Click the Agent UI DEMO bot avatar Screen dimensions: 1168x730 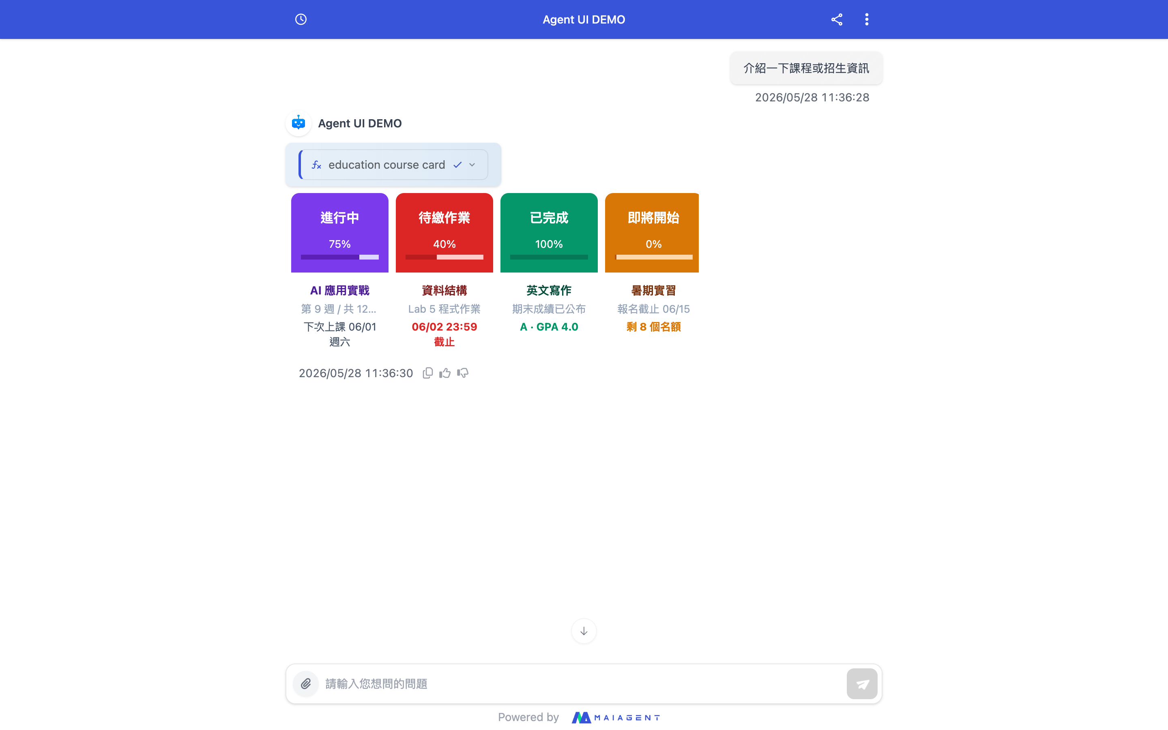click(x=299, y=123)
